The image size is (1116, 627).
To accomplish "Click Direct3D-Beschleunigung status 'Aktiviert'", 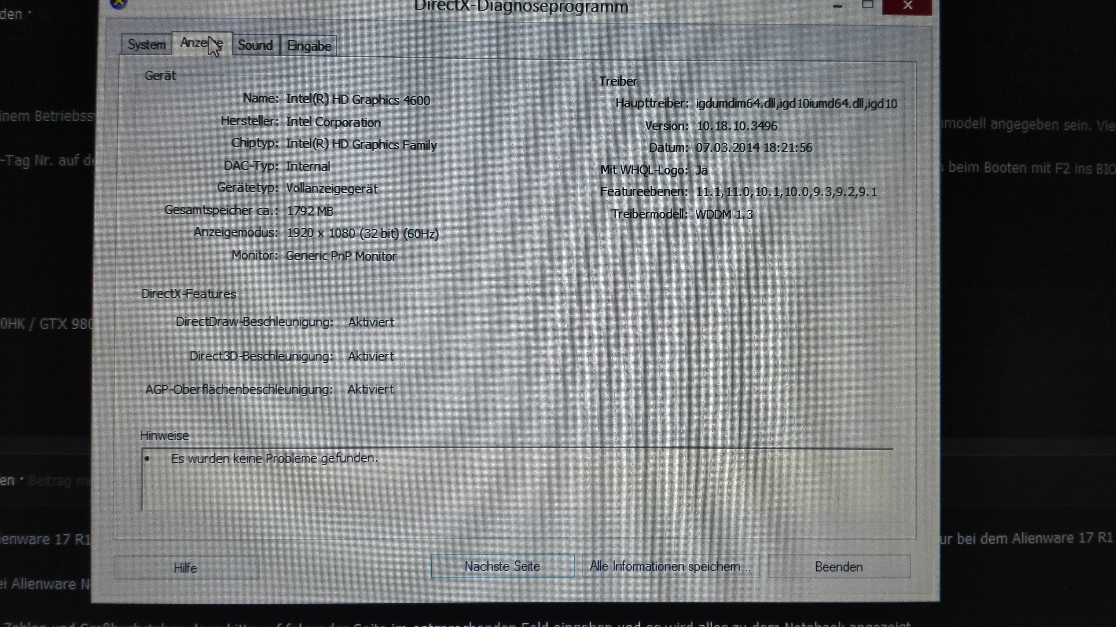I will pyautogui.click(x=371, y=356).
